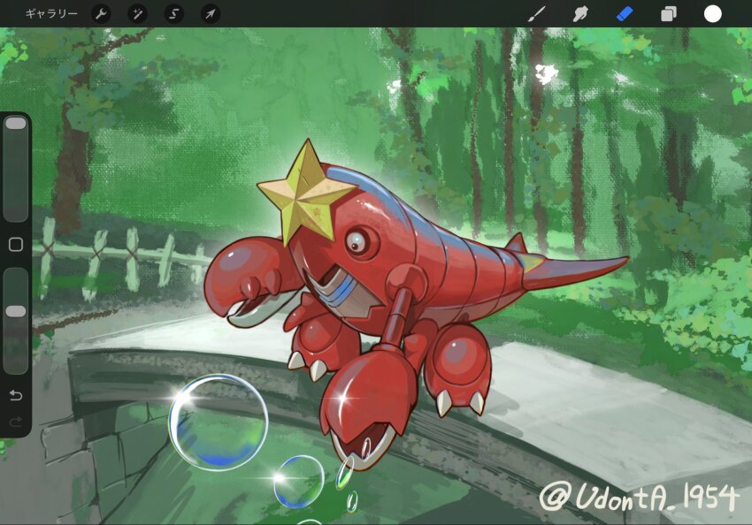Open the ギャラリー (Gallery) view
The image size is (752, 525).
(50, 14)
